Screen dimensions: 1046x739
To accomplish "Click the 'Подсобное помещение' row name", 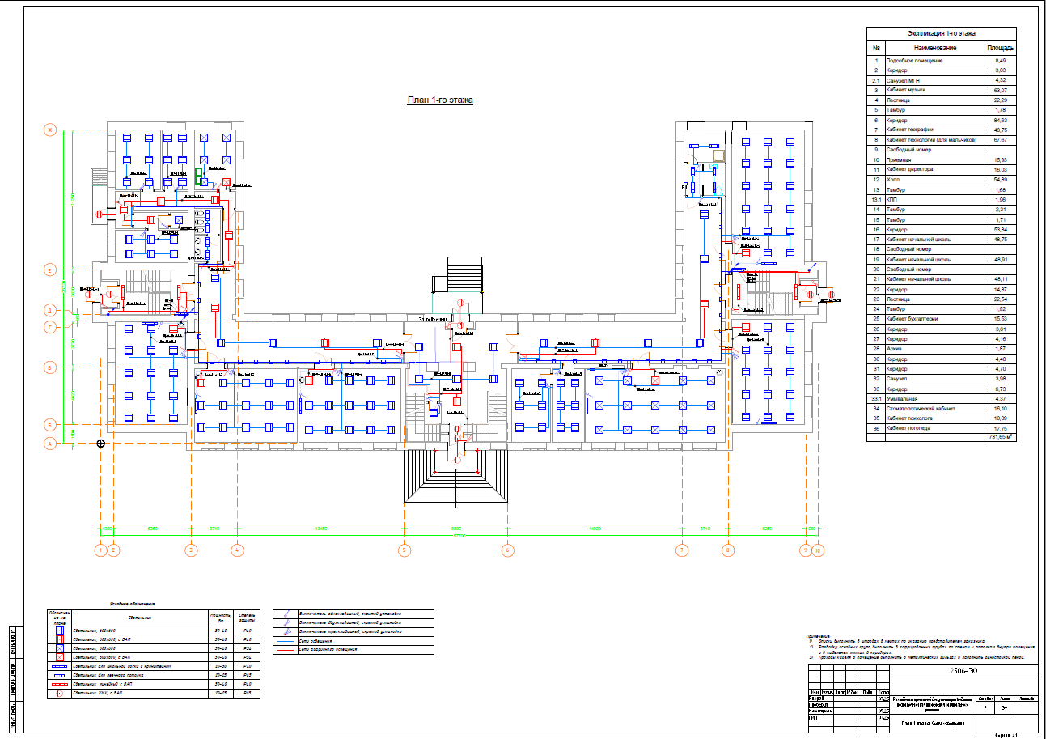I will [914, 61].
